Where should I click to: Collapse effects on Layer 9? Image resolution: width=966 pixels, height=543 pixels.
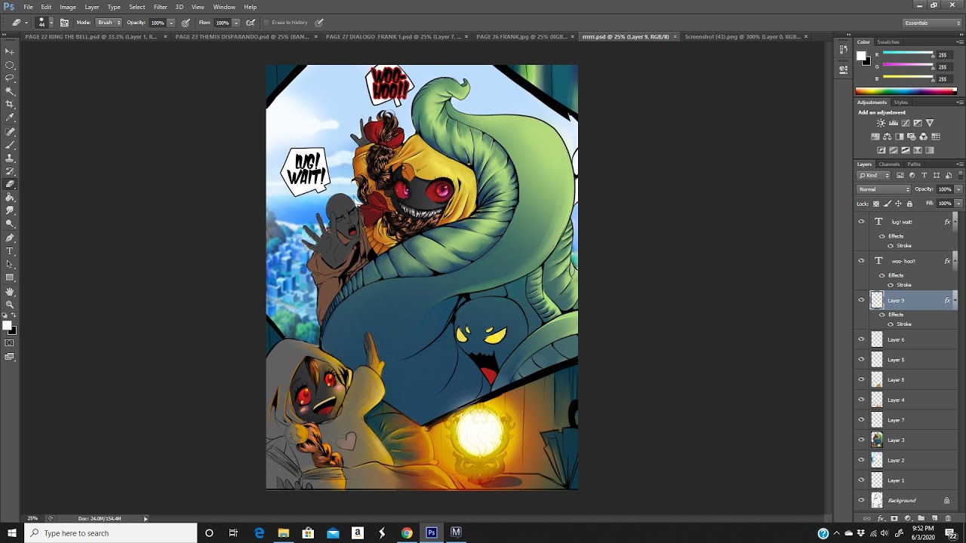[954, 300]
